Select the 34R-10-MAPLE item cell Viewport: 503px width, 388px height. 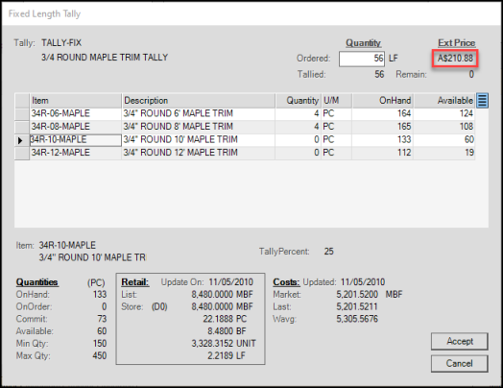pos(76,140)
